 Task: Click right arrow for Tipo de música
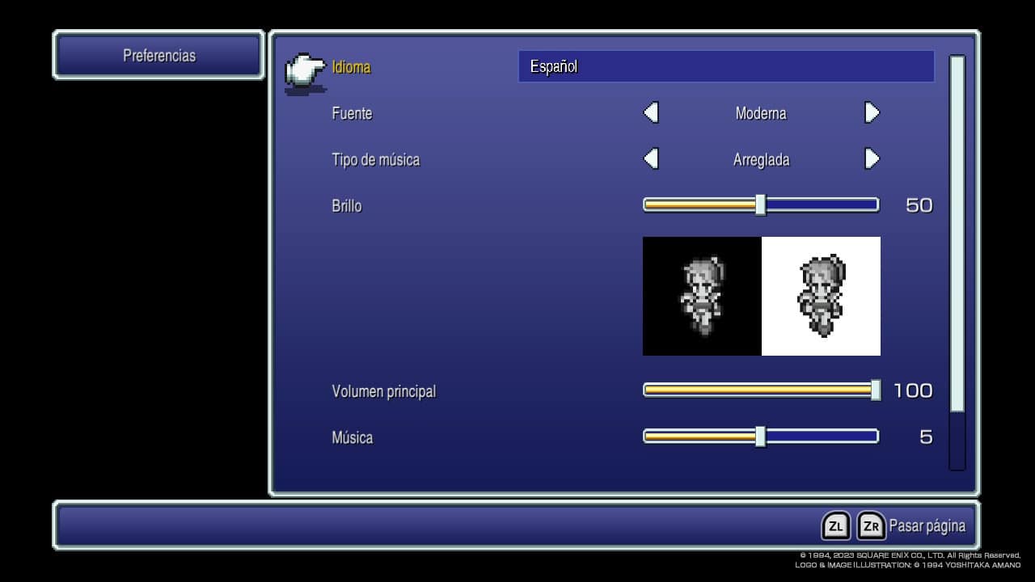coord(872,158)
